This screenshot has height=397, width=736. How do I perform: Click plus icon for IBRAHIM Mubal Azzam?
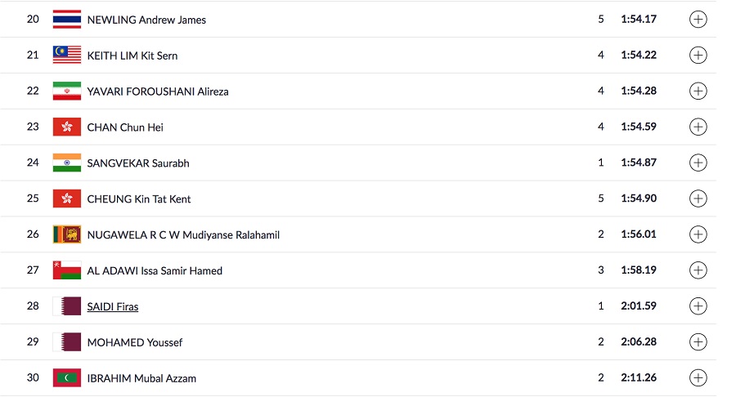698,377
